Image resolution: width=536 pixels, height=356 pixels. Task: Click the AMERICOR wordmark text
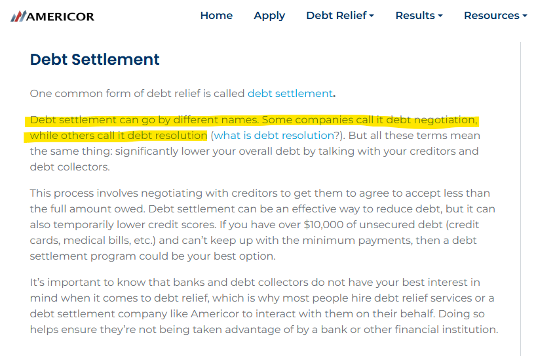click(60, 17)
